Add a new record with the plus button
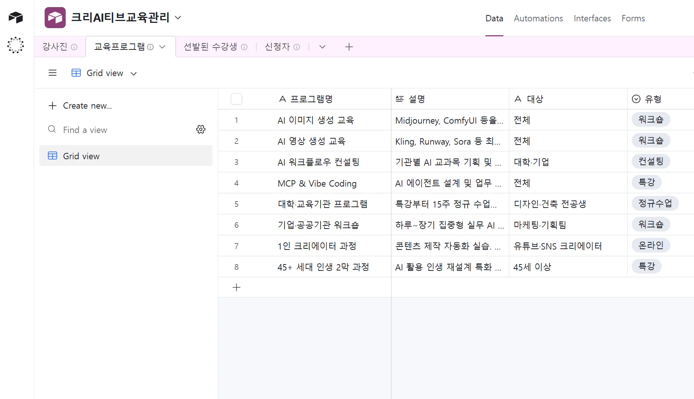This screenshot has height=399, width=694. [236, 287]
